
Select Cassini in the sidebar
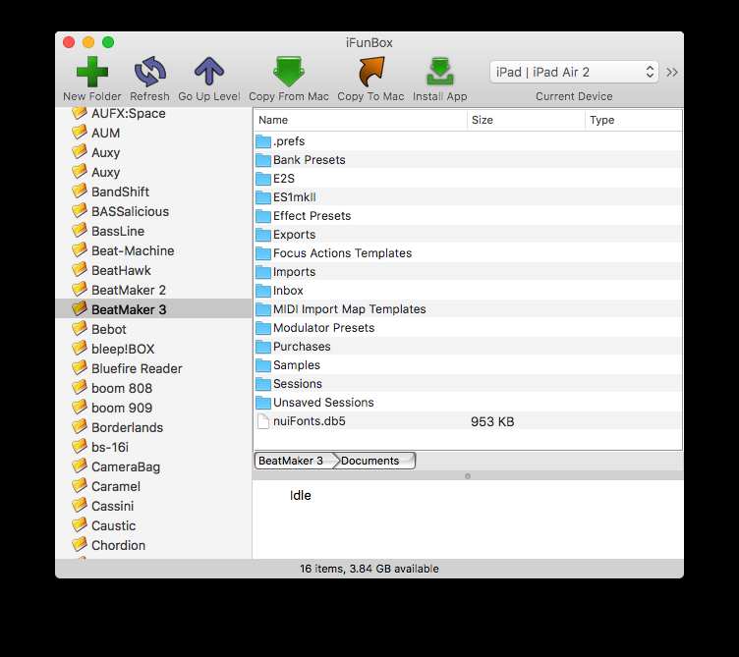pyautogui.click(x=153, y=506)
